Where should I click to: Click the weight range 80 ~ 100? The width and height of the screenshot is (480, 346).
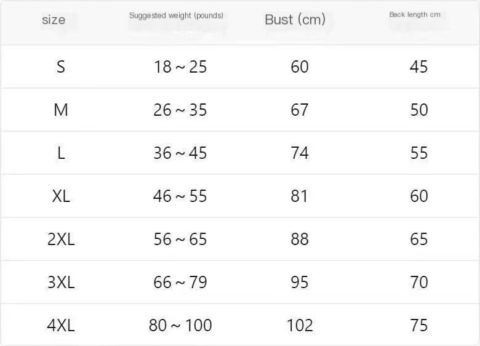[x=180, y=325]
